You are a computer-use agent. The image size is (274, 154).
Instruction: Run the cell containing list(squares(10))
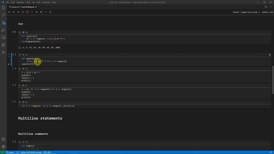(20, 32)
